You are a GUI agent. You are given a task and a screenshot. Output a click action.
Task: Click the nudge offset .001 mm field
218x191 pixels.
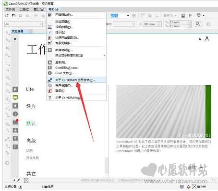click(150, 24)
